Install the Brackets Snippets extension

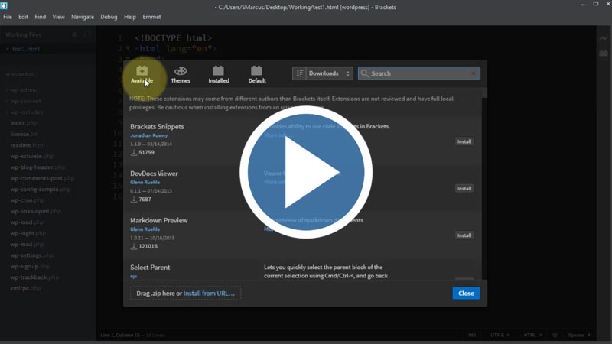point(464,141)
